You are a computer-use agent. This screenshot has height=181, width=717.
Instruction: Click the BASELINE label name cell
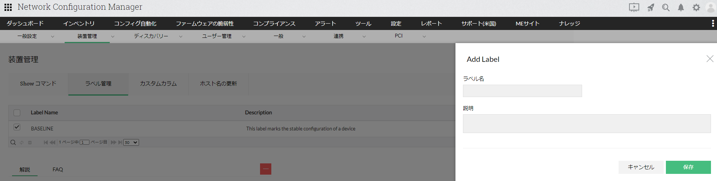[42, 129]
